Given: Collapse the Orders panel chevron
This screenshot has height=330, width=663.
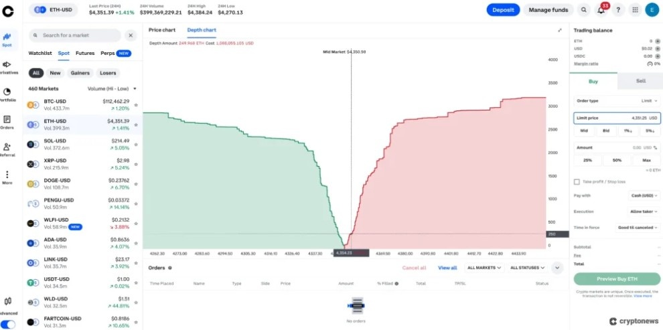Looking at the screenshot, I should pyautogui.click(x=557, y=268).
